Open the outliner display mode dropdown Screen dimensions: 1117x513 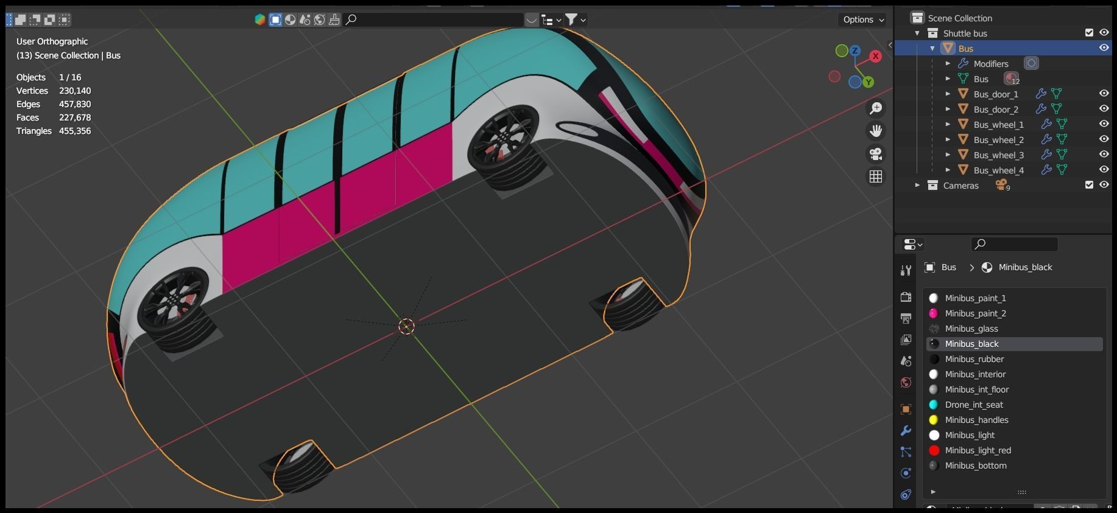point(551,19)
